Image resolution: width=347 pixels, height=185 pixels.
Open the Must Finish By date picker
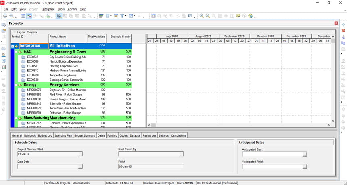[181, 154]
